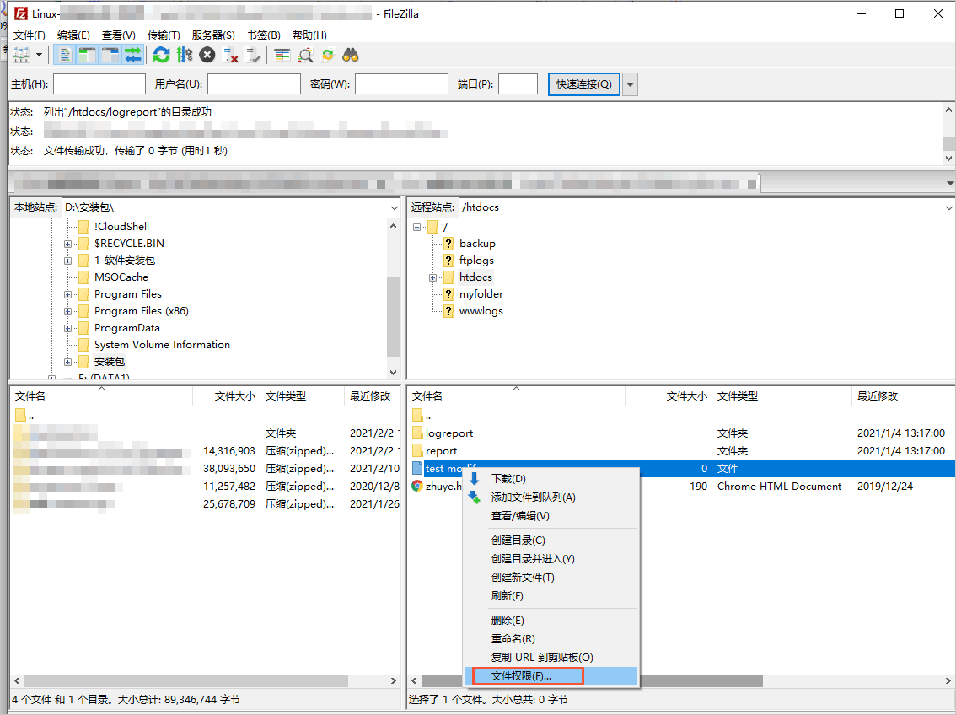This screenshot has width=956, height=715.
Task: Disconnect from the current server
Action: point(230,56)
